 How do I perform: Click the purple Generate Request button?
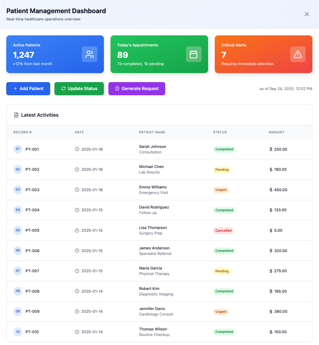click(x=137, y=89)
